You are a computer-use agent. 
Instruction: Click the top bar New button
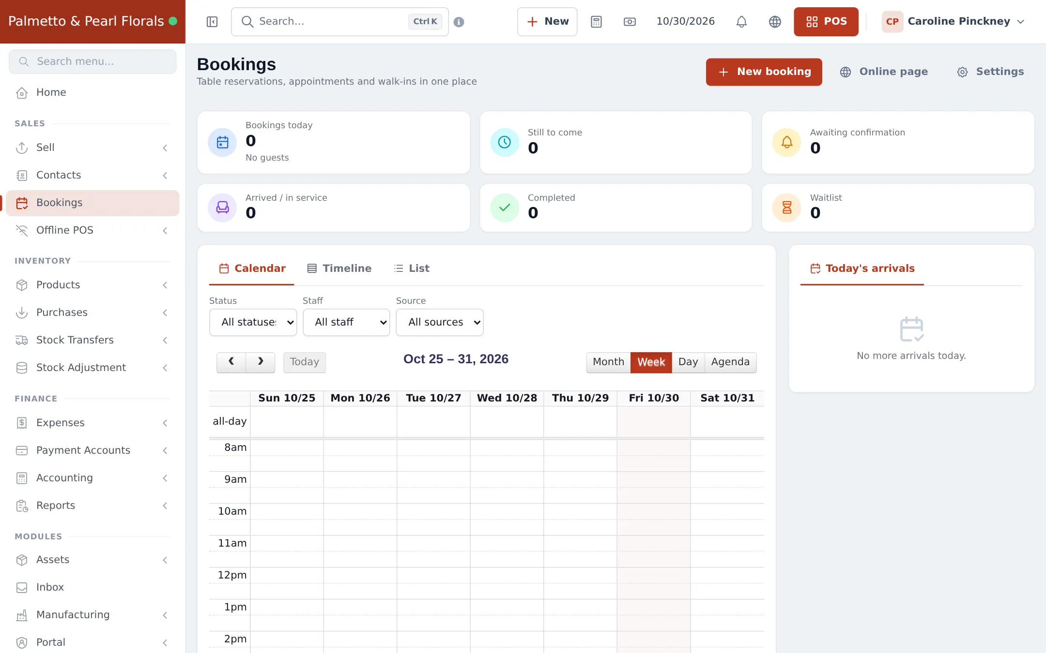[547, 22]
